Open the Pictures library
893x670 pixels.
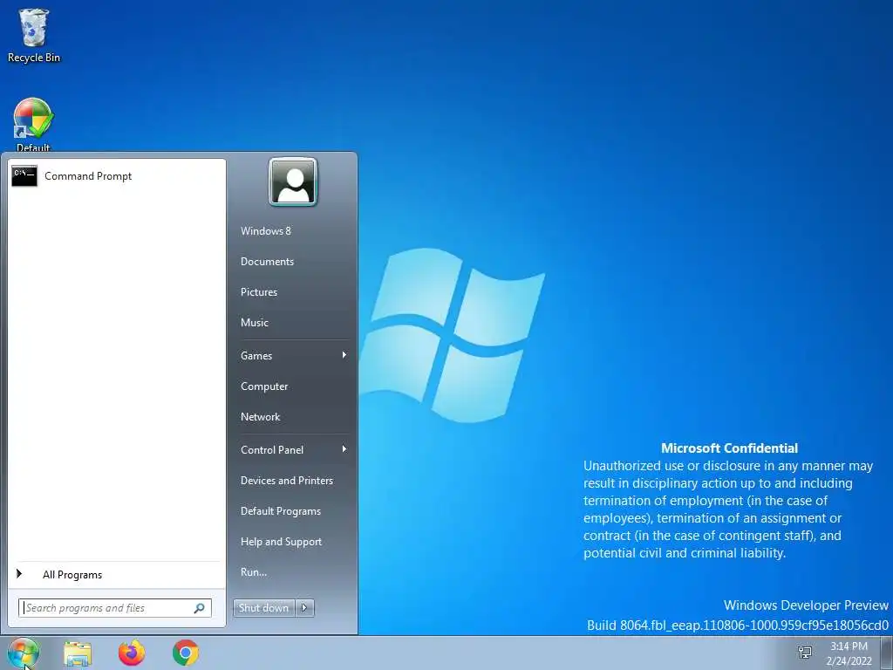coord(259,291)
